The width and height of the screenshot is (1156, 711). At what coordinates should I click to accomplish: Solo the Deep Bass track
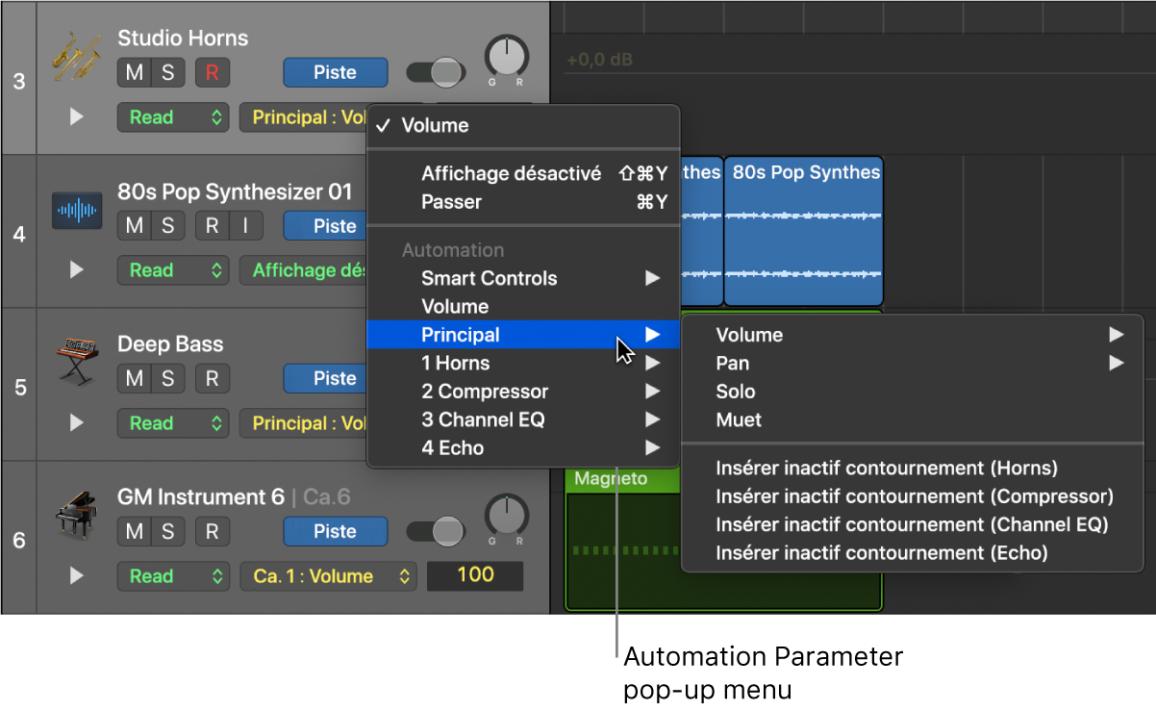(167, 378)
